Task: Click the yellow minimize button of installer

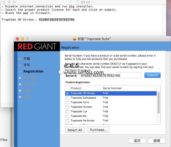Action: click(23, 39)
